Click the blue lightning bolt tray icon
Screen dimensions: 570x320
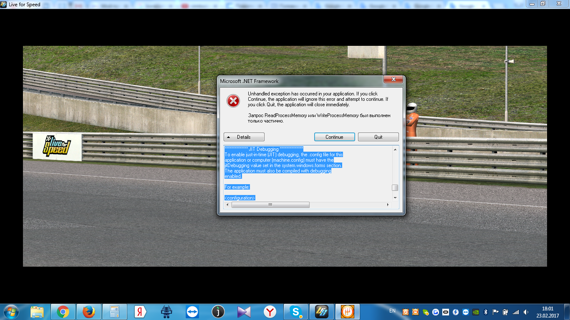pos(455,312)
